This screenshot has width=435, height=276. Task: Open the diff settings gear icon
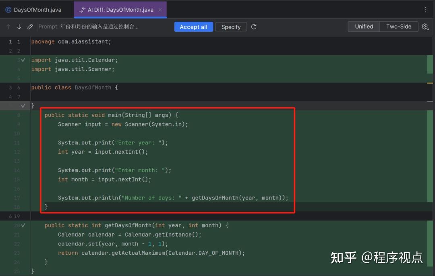[x=425, y=27]
